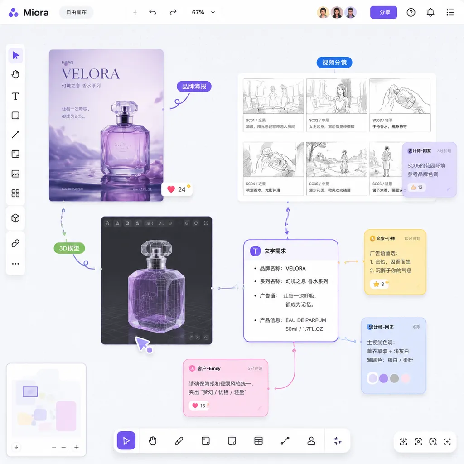This screenshot has width=464, height=464.
Task: Select the pencil tool in bottom toolbar
Action: [179, 440]
